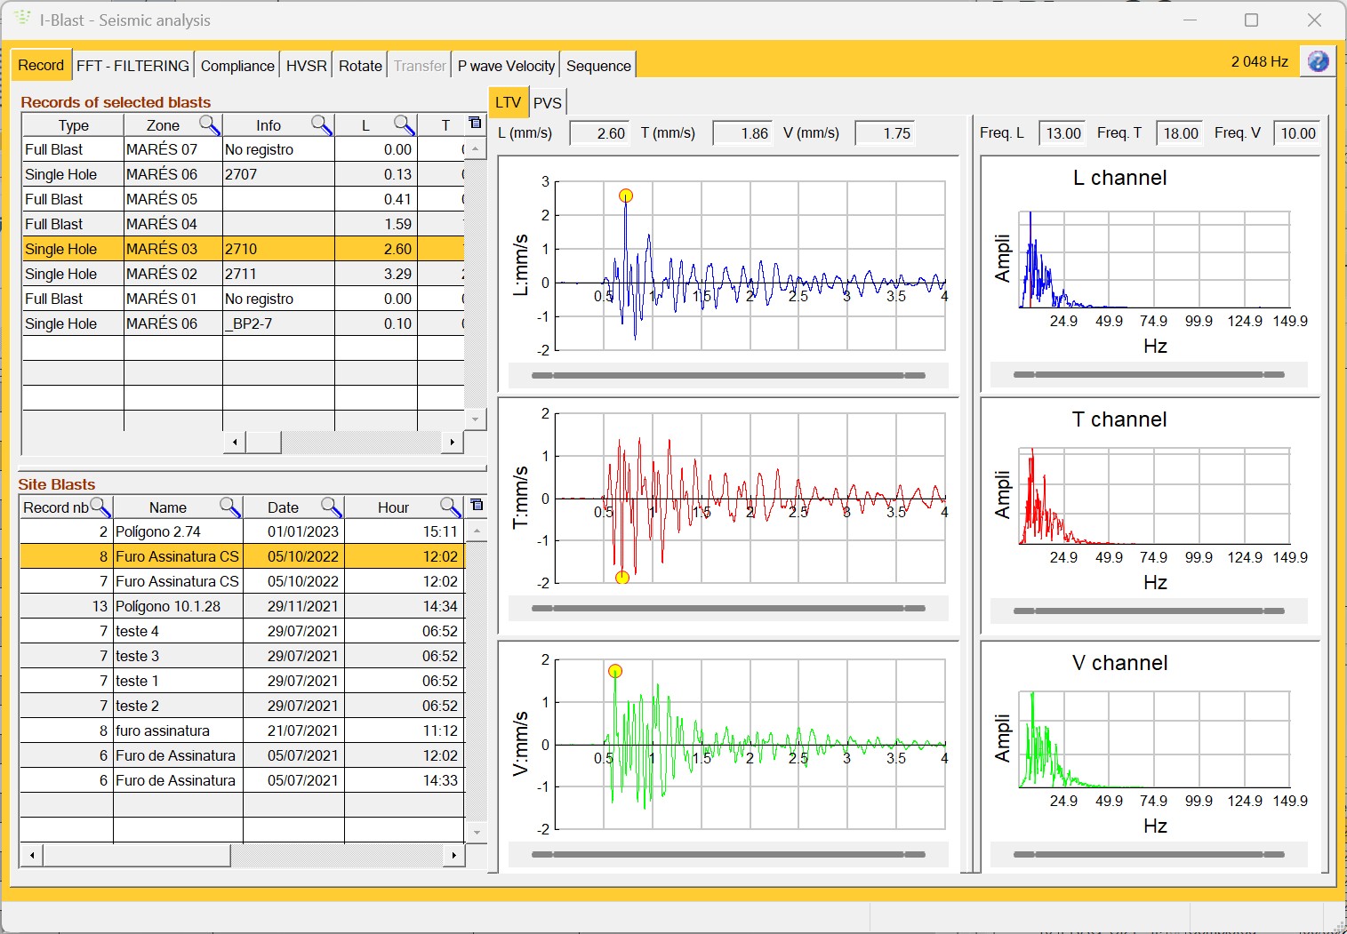The height and width of the screenshot is (934, 1347).
Task: Switch to the FFT - FILTERING tab
Action: [x=132, y=64]
